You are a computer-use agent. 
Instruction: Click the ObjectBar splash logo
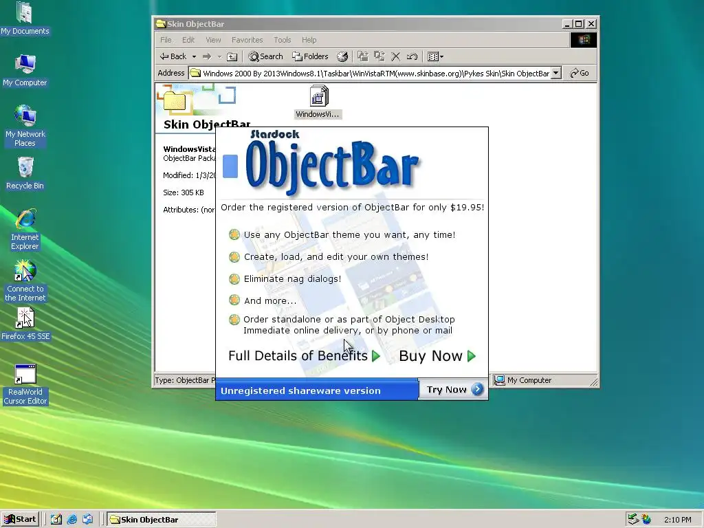tap(332, 164)
